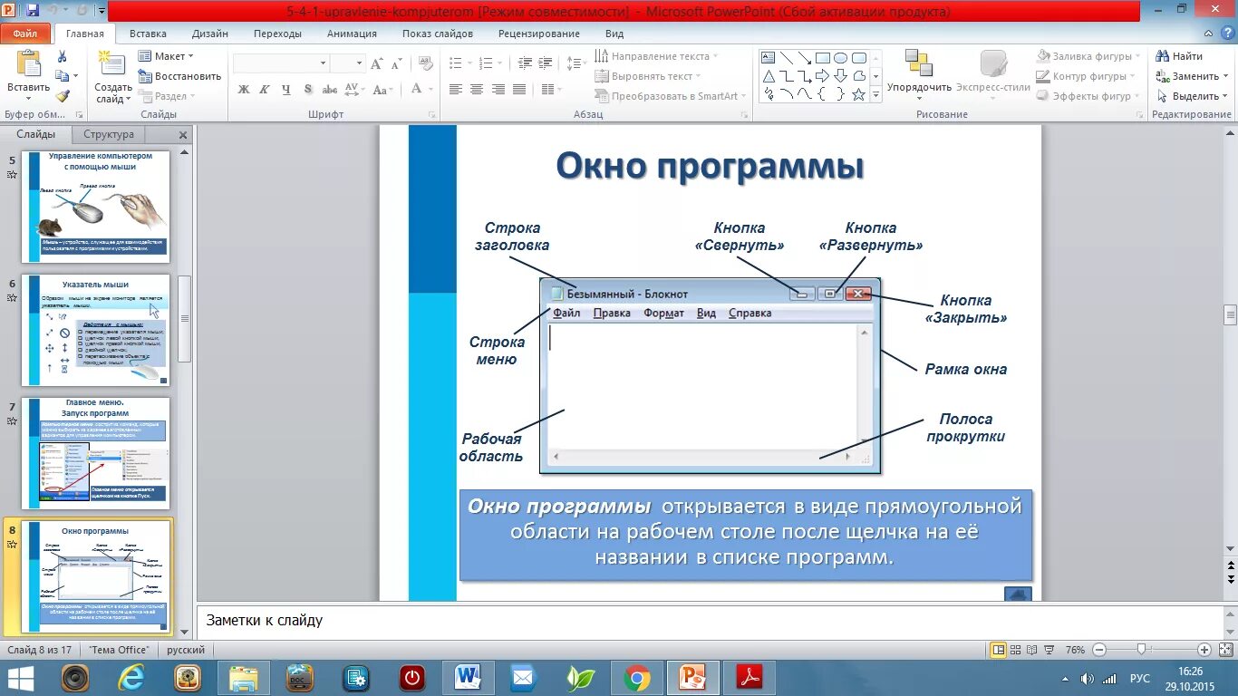Click the Copy icon in clipboard group
Viewport: 1238px width, 696px height.
tap(62, 76)
